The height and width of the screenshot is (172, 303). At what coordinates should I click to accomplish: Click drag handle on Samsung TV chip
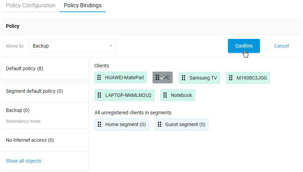click(183, 78)
